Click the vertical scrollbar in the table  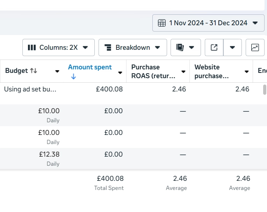pyautogui.click(x=265, y=90)
